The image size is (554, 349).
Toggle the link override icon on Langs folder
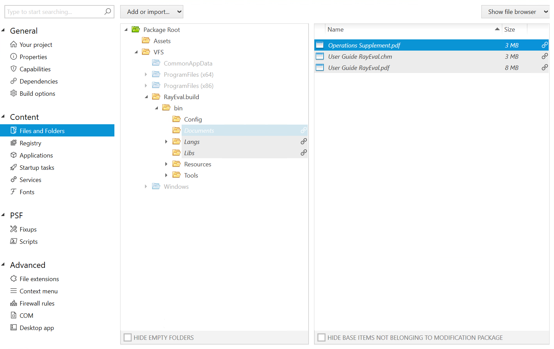click(x=303, y=142)
